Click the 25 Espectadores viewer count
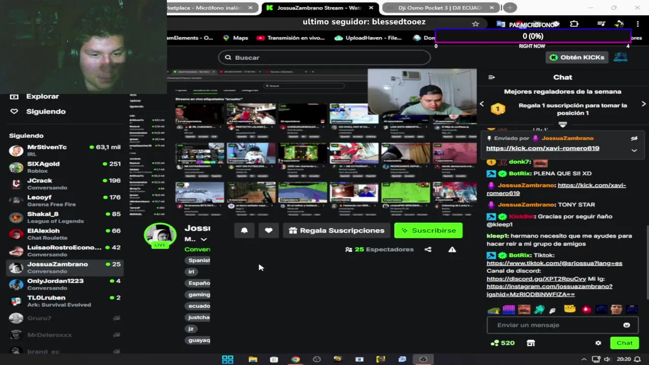Screen dimensions: 649x365 pyautogui.click(x=379, y=249)
